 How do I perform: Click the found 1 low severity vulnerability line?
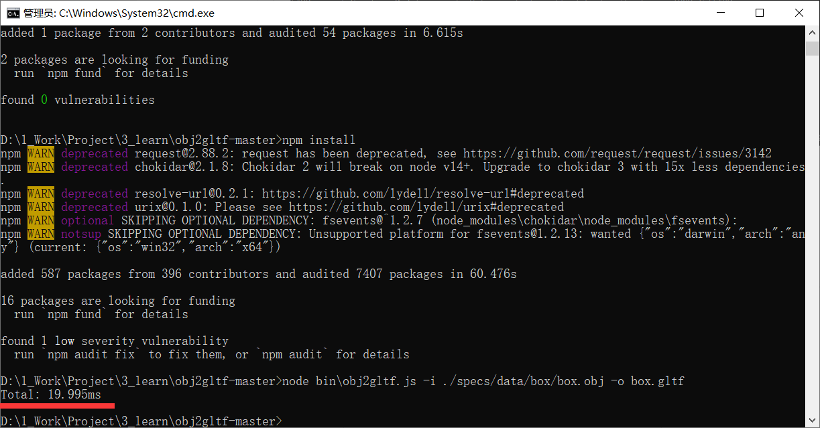tap(114, 340)
